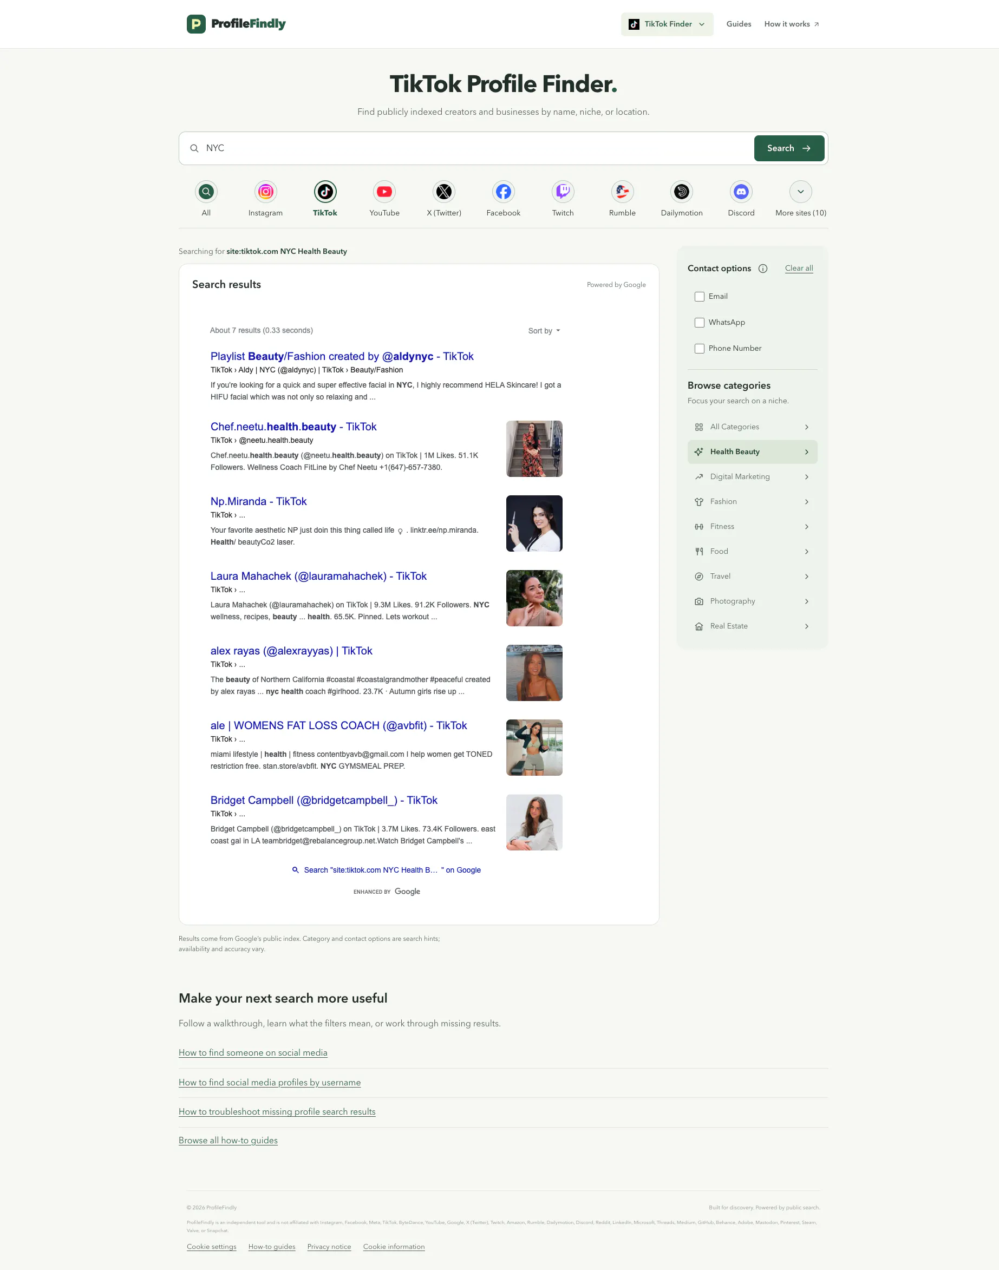Click Bridget Campbell result thumbnail
Viewport: 999px width, 1270px height.
click(534, 822)
